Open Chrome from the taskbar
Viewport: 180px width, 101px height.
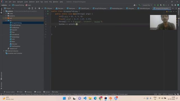100,98
